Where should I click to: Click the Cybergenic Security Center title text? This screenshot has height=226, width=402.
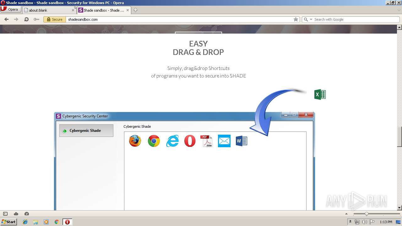(x=85, y=116)
